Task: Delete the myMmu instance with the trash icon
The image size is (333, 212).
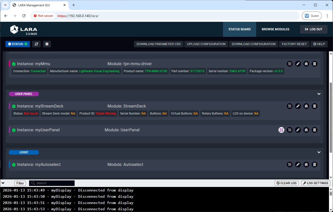Action: point(314,64)
